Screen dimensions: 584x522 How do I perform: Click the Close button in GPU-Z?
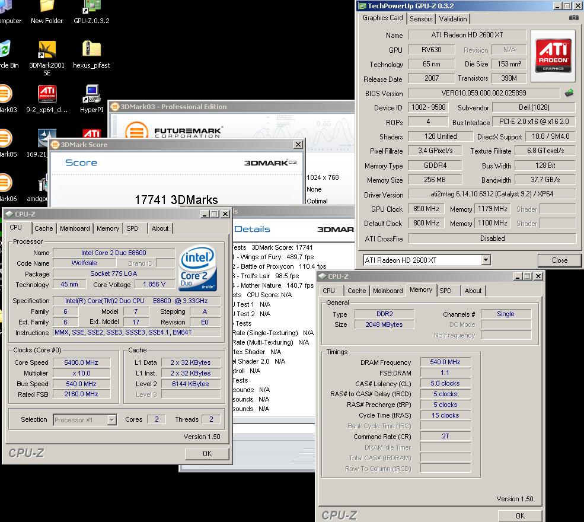tap(560, 260)
